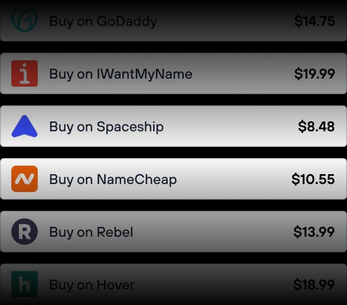
Task: Click empty space between NameCheap label and price
Action: click(233, 179)
